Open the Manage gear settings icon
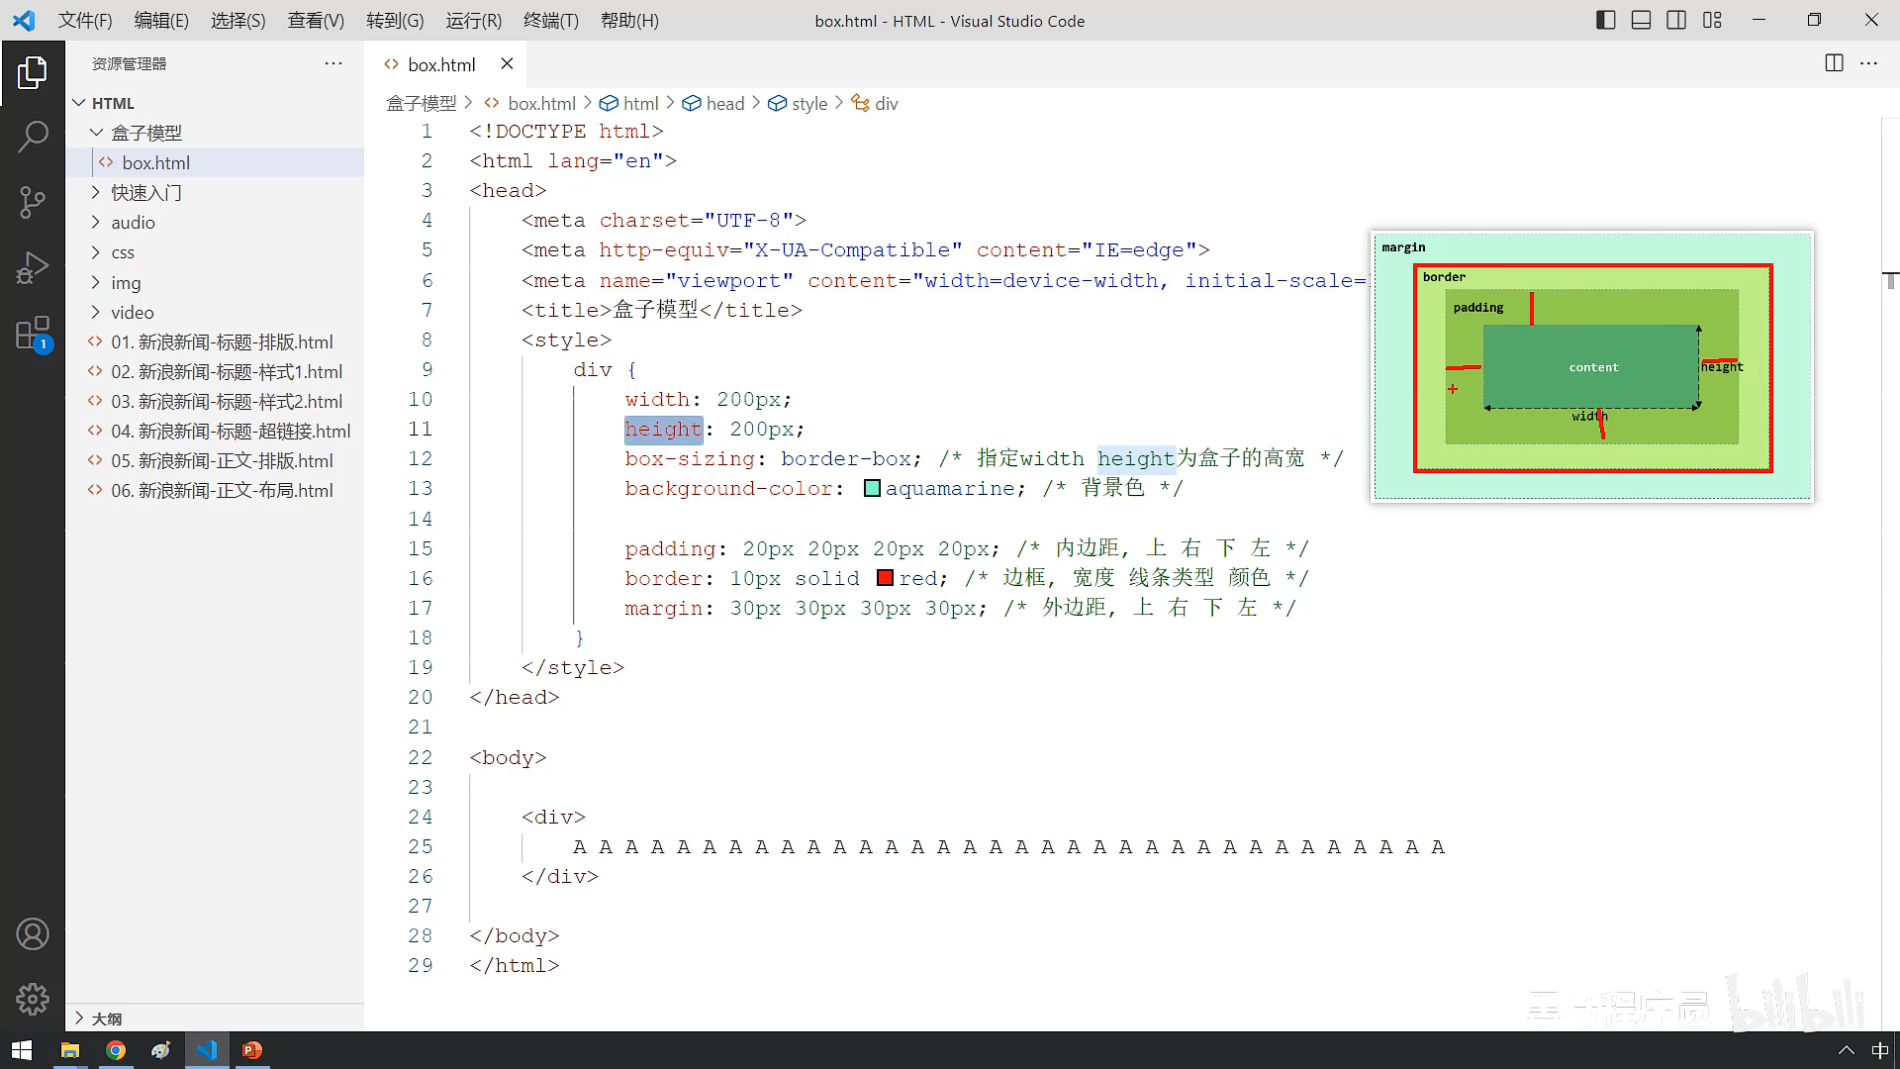The image size is (1900, 1069). [33, 999]
